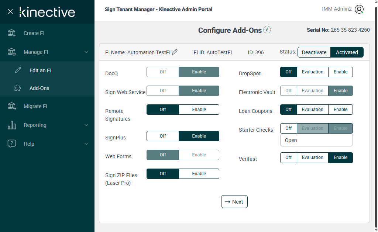378x232 pixels.
Task: Set Electronic Vault to Evaluation
Action: click(312, 91)
